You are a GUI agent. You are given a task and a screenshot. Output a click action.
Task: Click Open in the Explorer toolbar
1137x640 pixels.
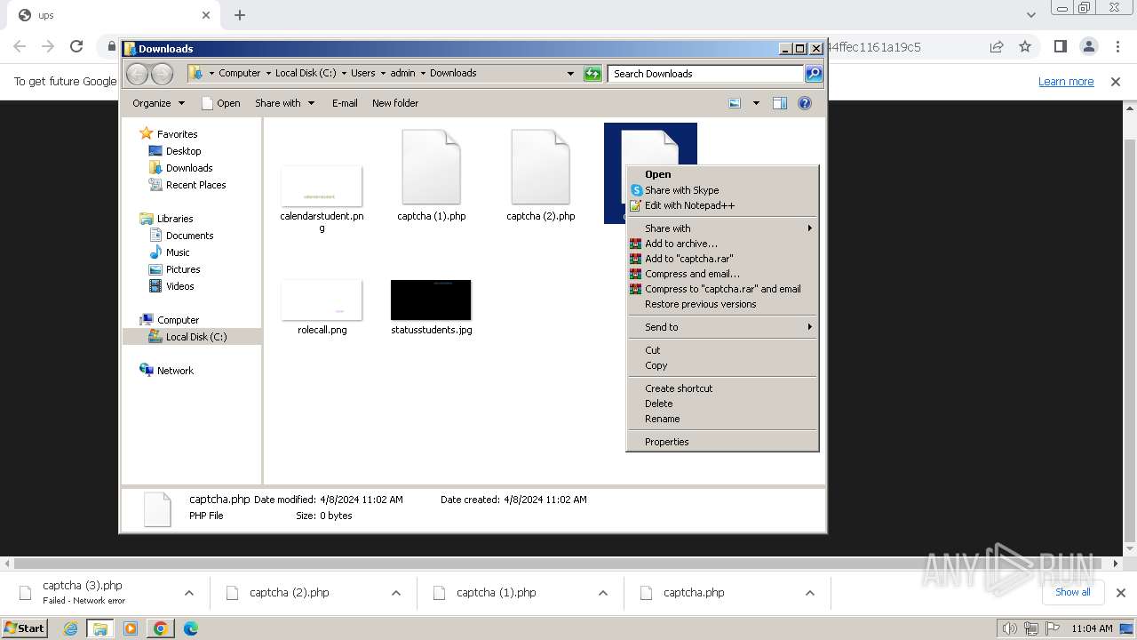point(221,103)
